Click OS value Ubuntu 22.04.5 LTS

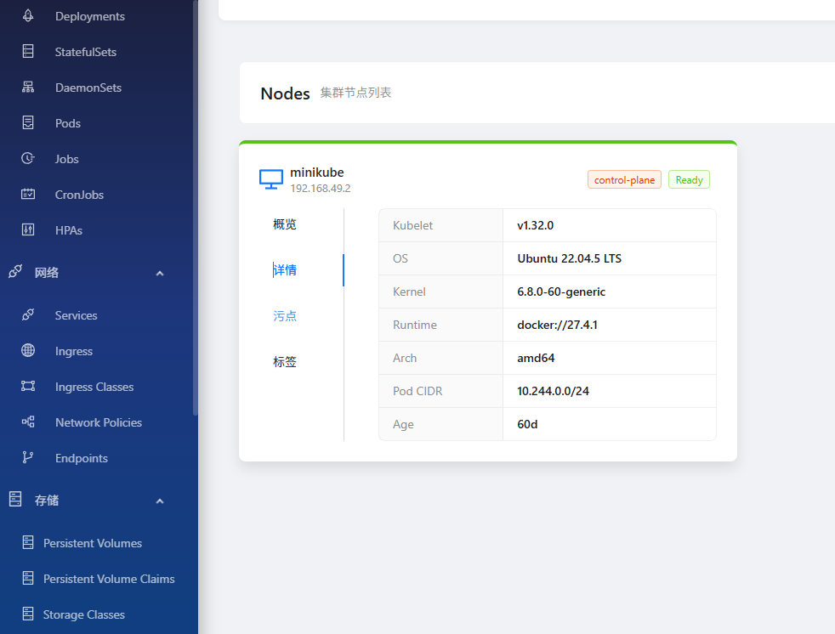(x=569, y=258)
